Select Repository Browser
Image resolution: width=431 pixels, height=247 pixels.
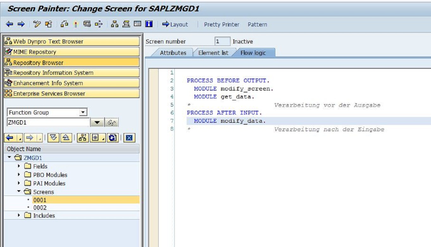72,62
